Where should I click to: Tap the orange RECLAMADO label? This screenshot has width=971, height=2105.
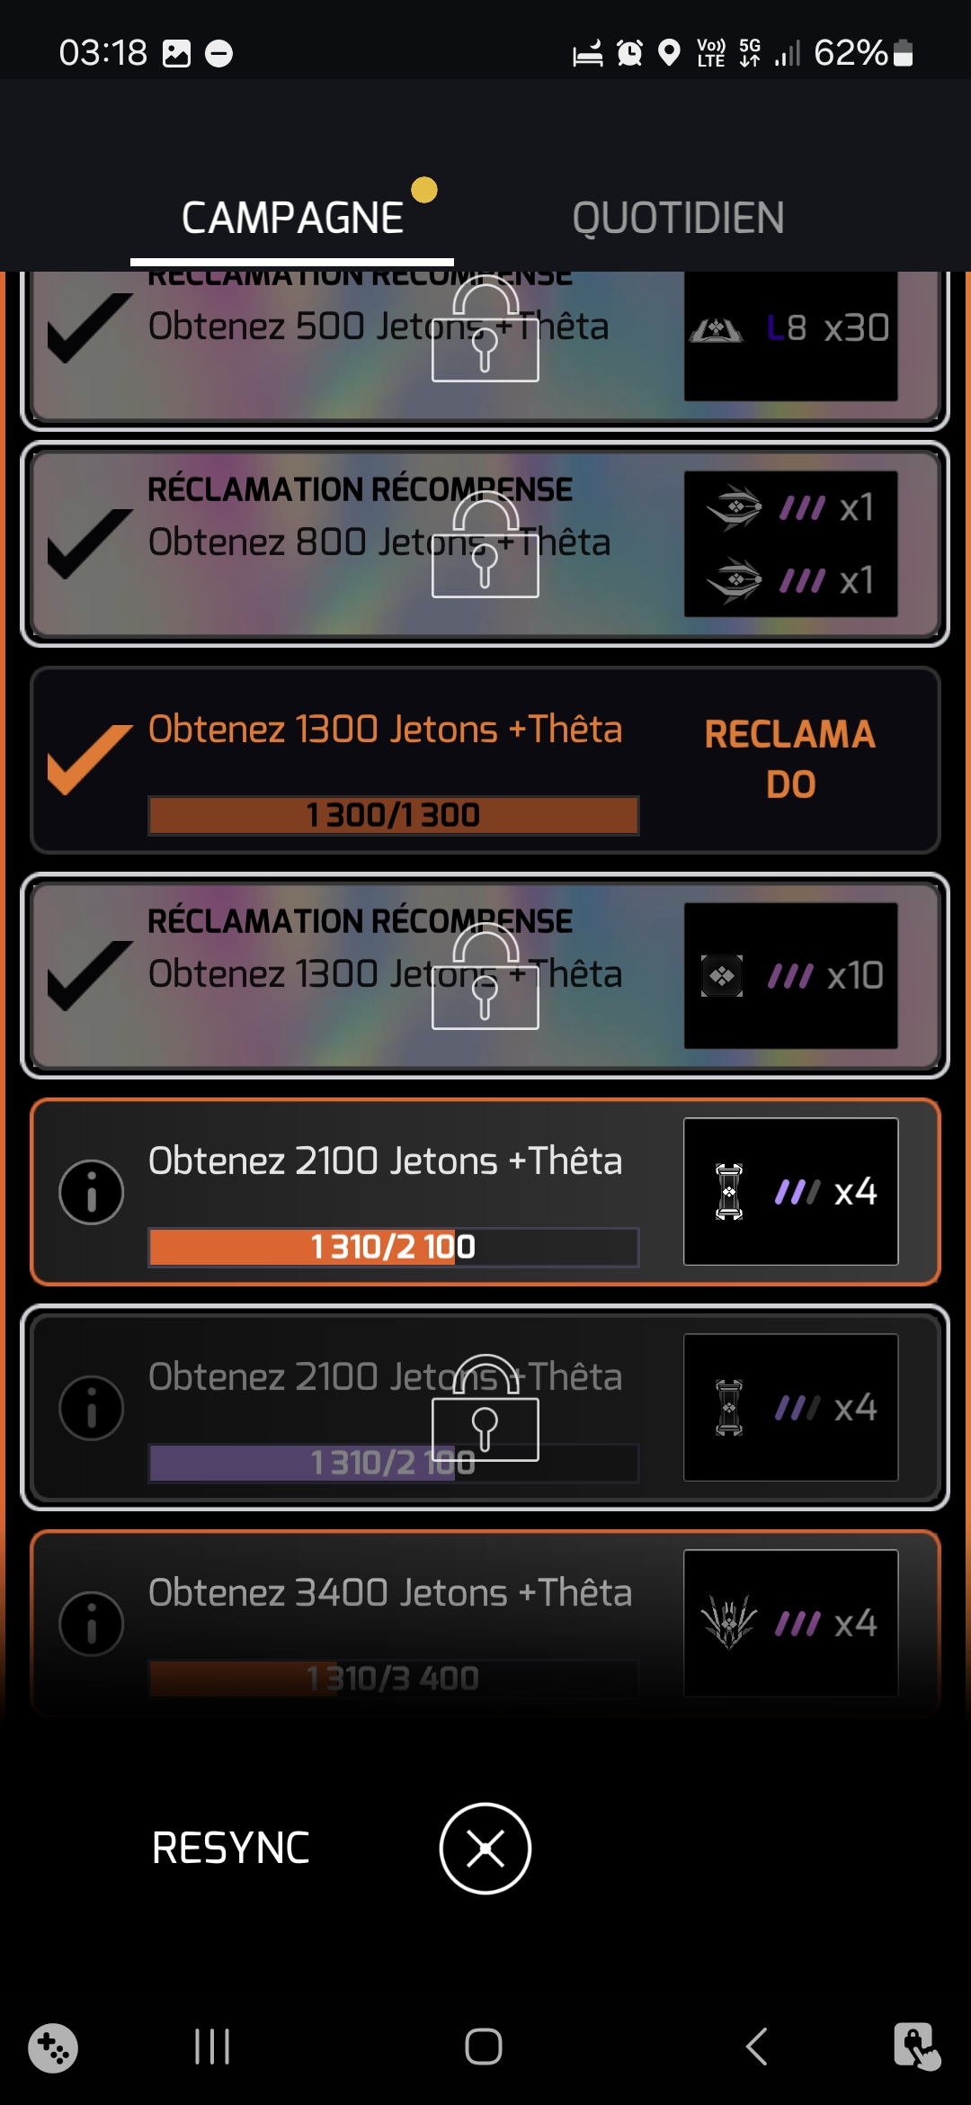coord(789,758)
